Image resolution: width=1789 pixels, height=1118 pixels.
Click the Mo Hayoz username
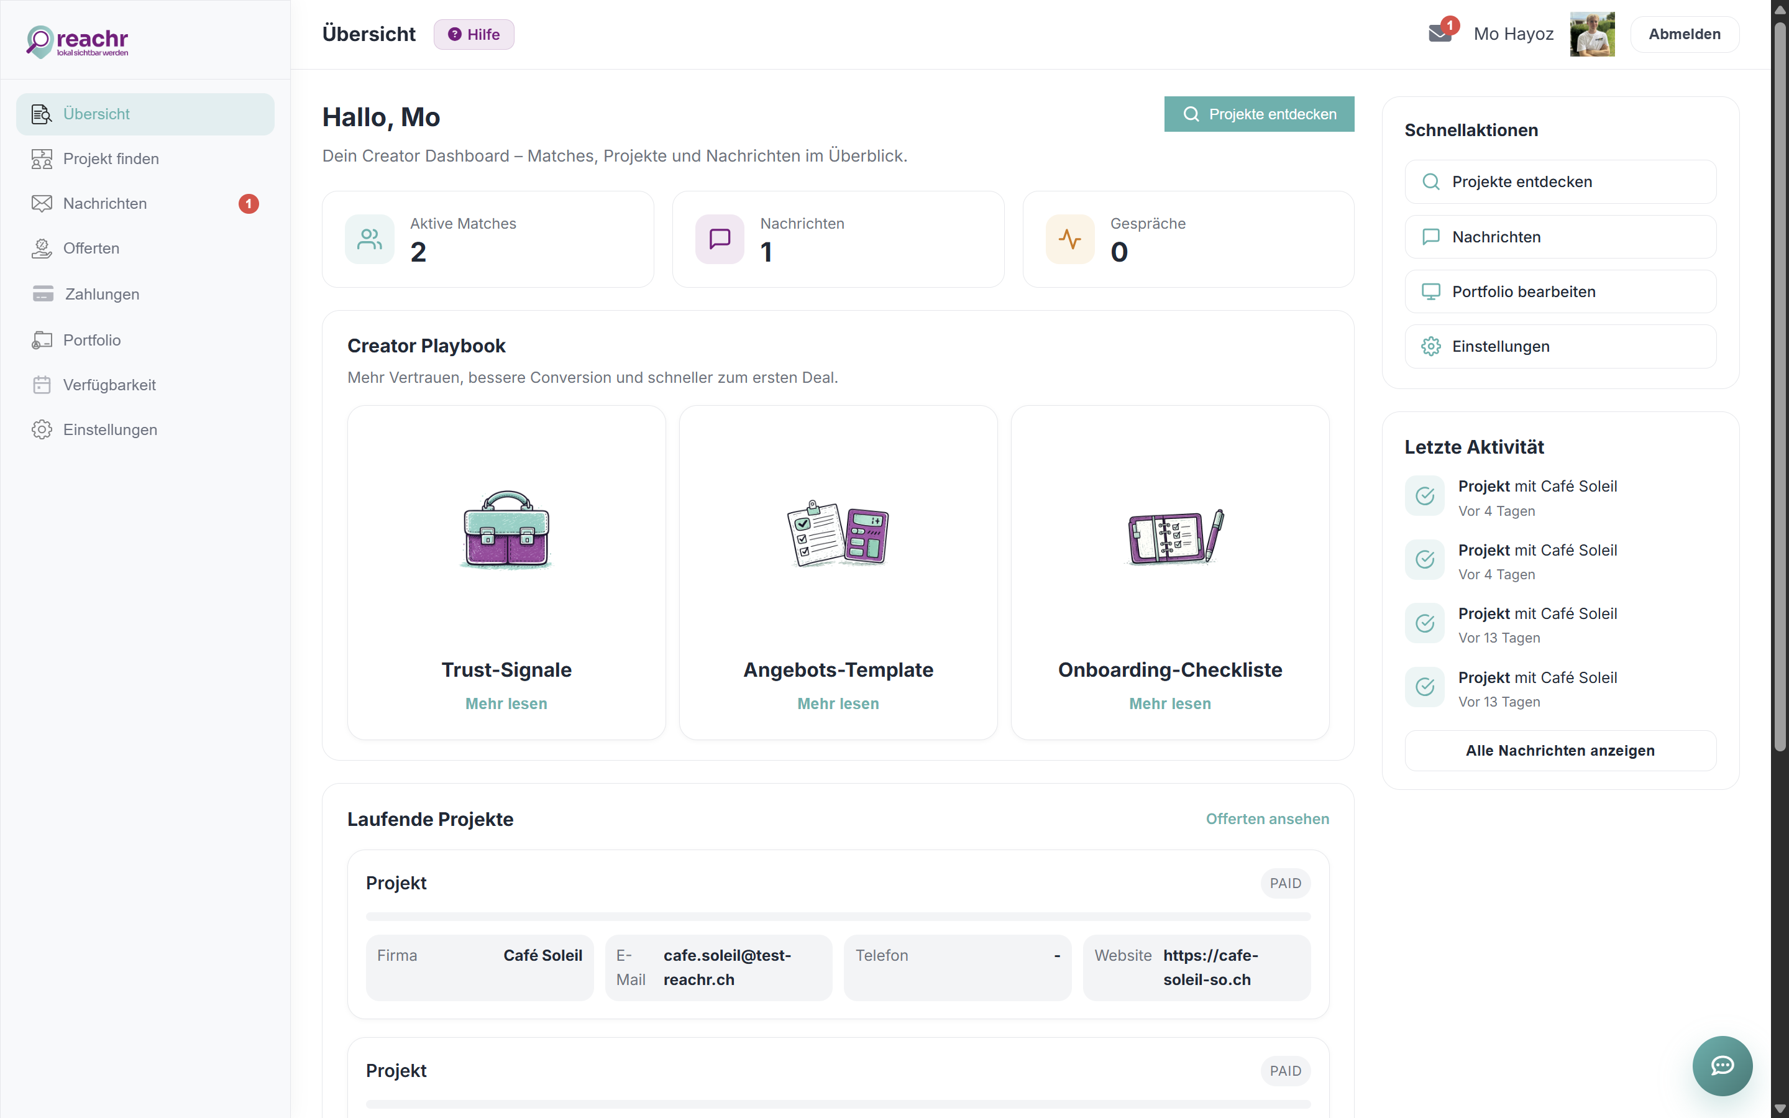1513,34
